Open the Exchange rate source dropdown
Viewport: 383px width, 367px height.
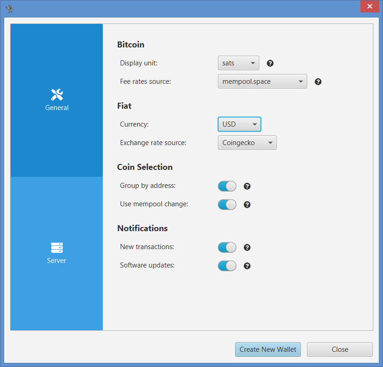[247, 143]
